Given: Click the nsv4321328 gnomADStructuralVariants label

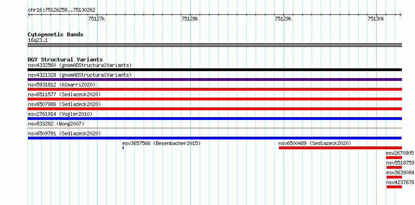Looking at the screenshot, I should click(x=80, y=75).
